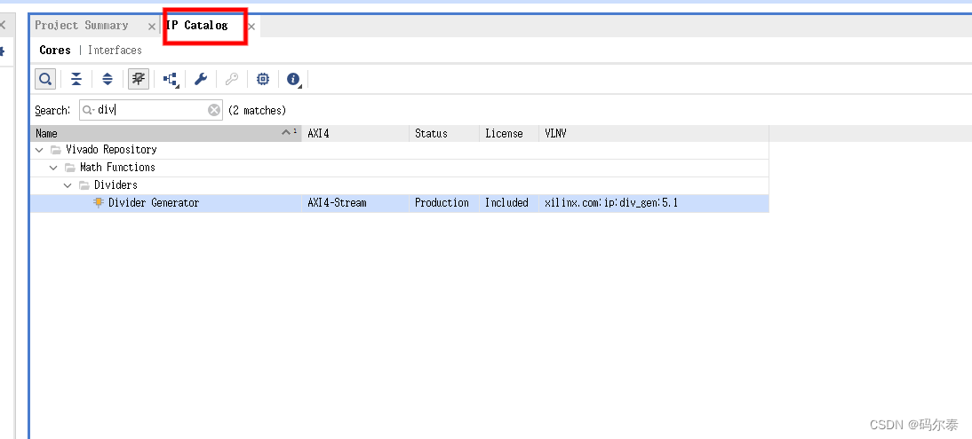Click the License status key icon
Screen dimensions: 972x439
click(x=232, y=79)
